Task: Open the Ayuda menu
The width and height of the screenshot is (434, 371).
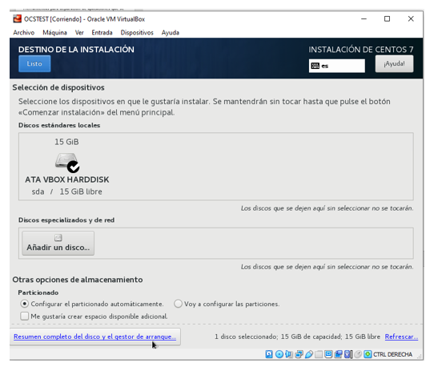Action: pyautogui.click(x=171, y=32)
